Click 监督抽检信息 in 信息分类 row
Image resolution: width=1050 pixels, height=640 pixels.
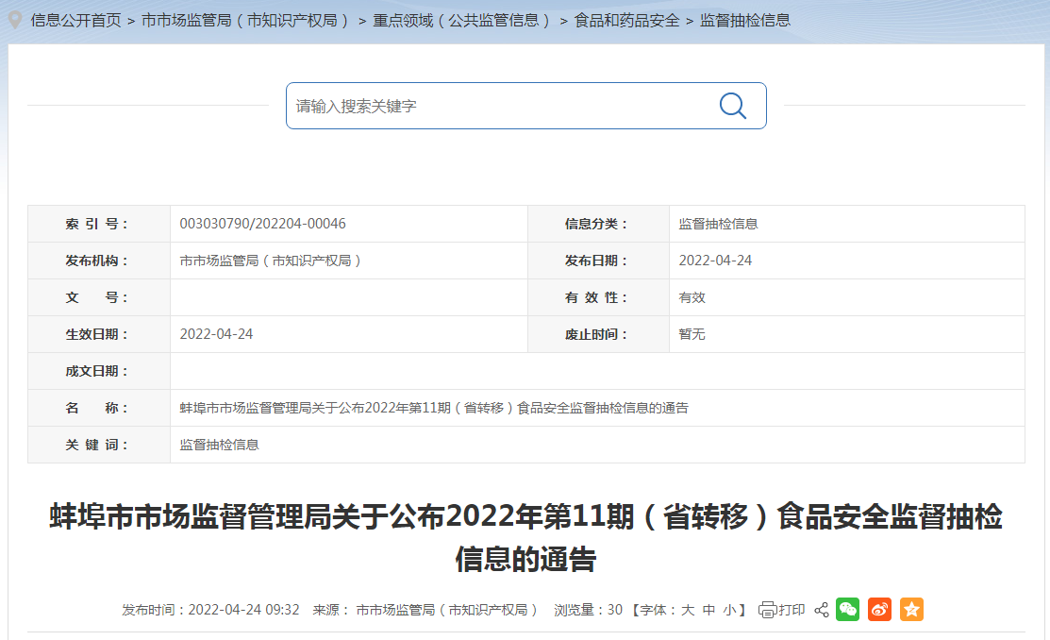click(718, 224)
